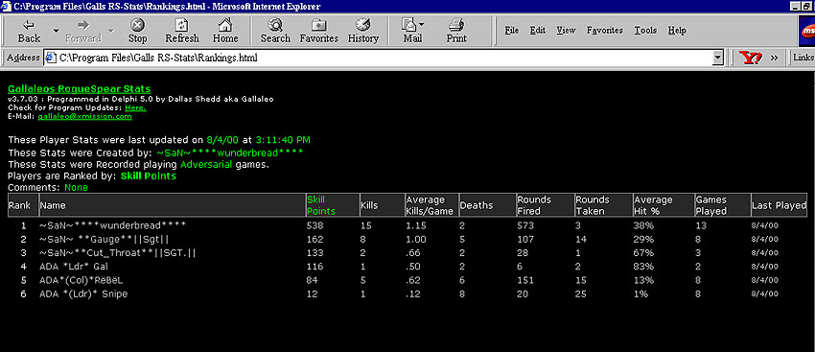Open the Tools menu
The width and height of the screenshot is (815, 352).
click(x=645, y=31)
